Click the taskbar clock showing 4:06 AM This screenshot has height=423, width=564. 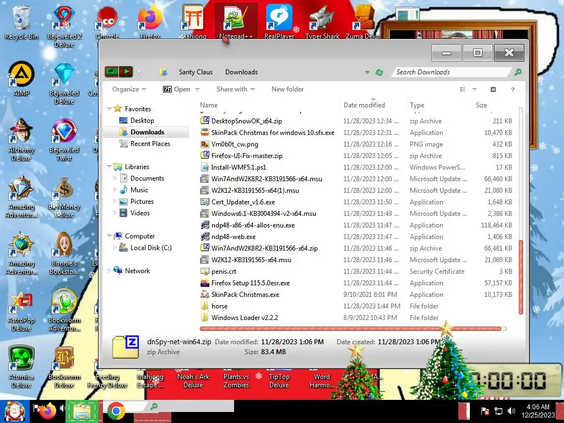tap(538, 411)
